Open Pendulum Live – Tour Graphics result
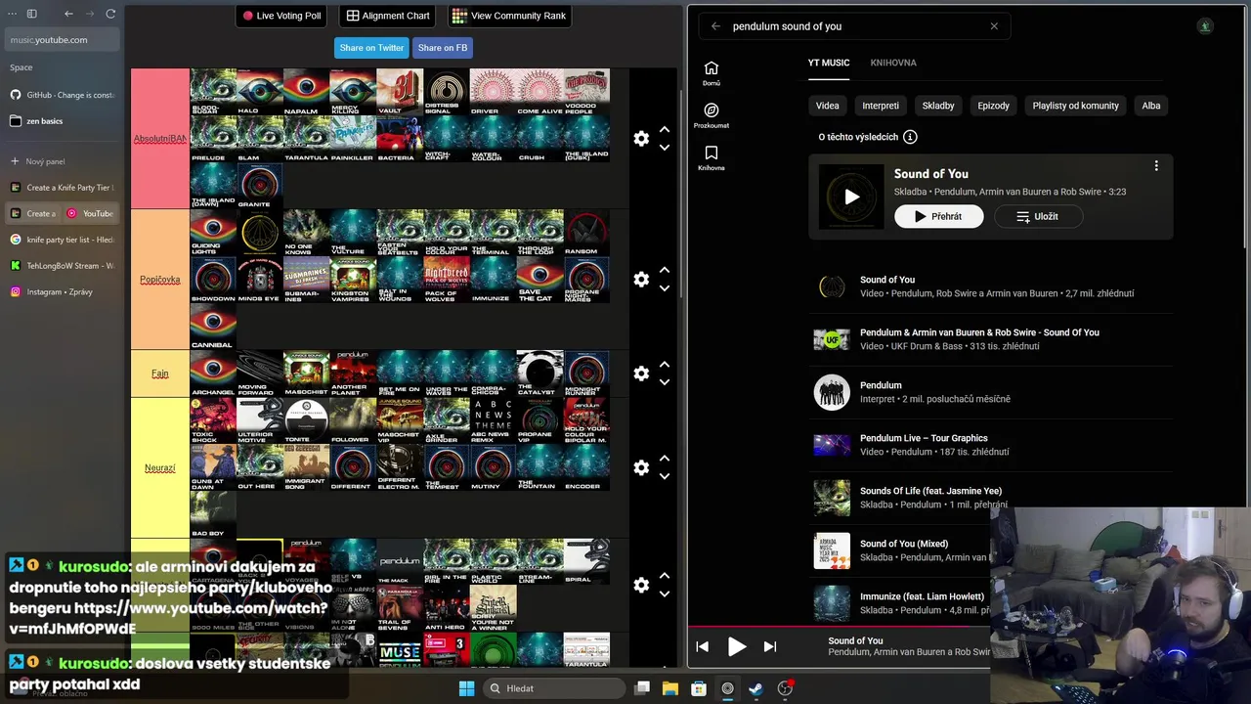1251x704 pixels. [990, 445]
